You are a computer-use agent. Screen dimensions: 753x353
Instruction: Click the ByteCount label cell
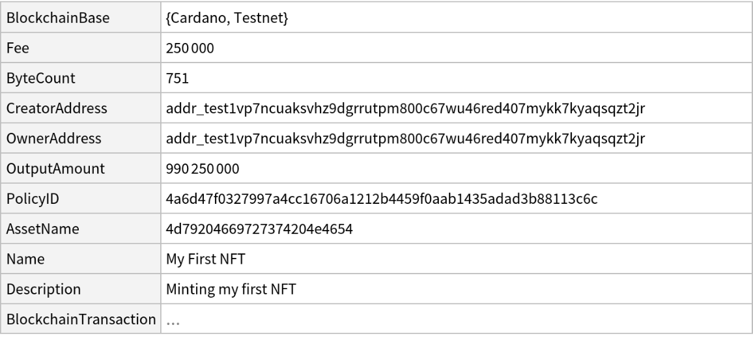click(41, 79)
